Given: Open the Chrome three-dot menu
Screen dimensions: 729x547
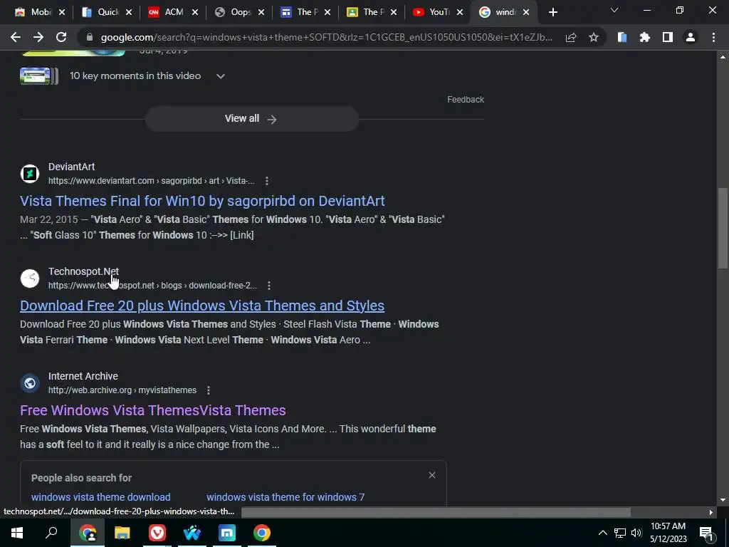Looking at the screenshot, I should click(713, 37).
